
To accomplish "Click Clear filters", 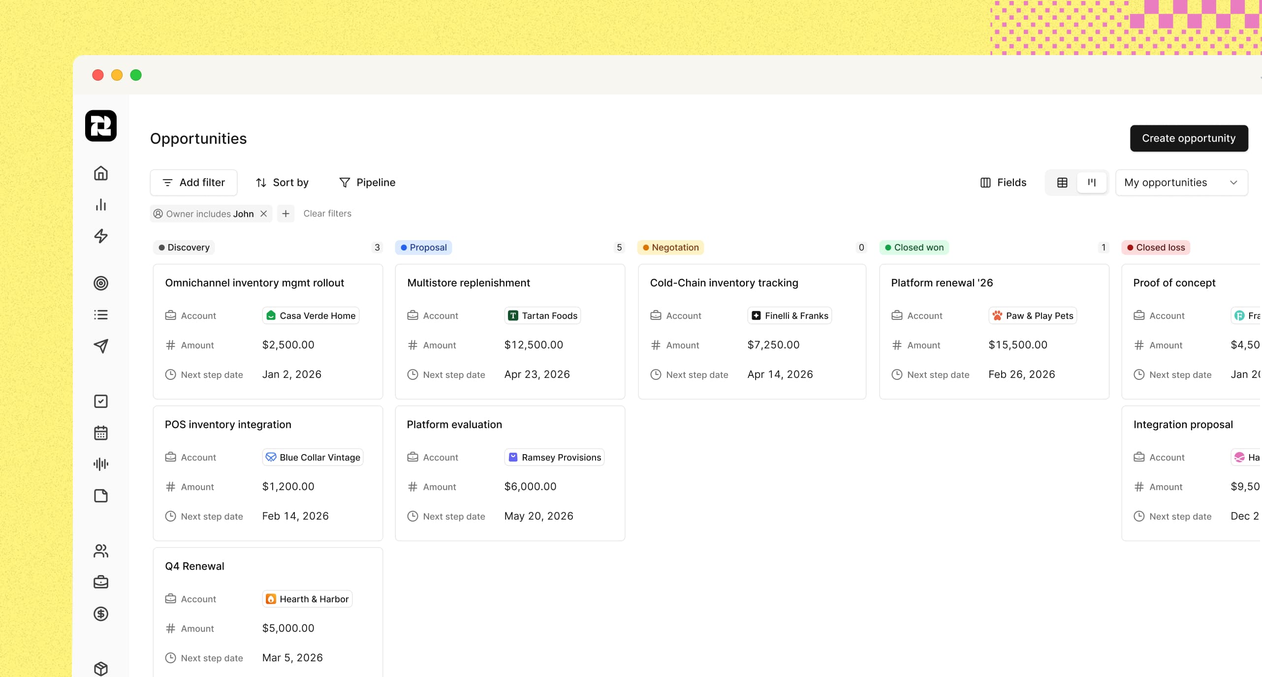I will [x=327, y=214].
